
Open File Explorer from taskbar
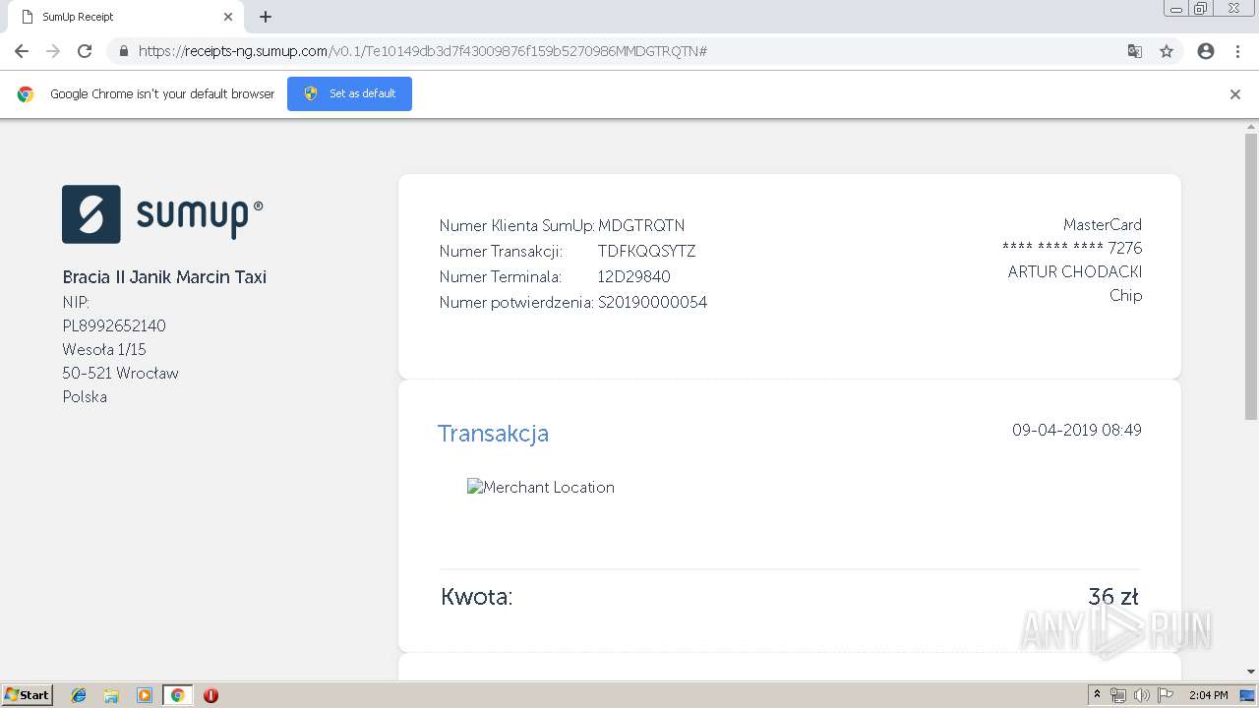111,695
